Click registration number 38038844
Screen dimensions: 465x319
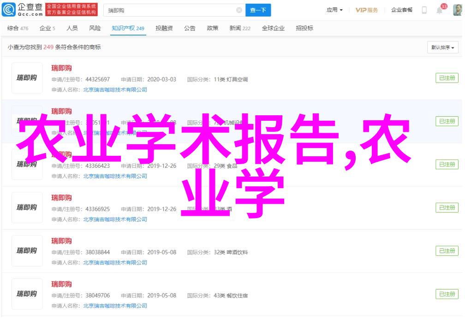pyautogui.click(x=98, y=252)
